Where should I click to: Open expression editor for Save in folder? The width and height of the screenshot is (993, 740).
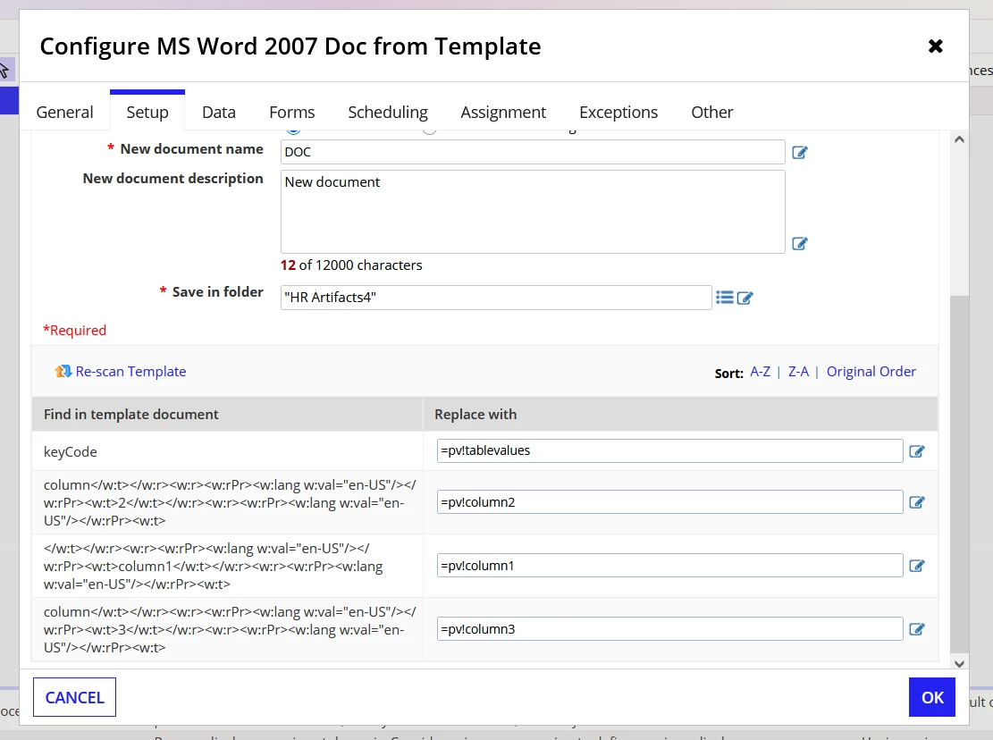(x=745, y=298)
